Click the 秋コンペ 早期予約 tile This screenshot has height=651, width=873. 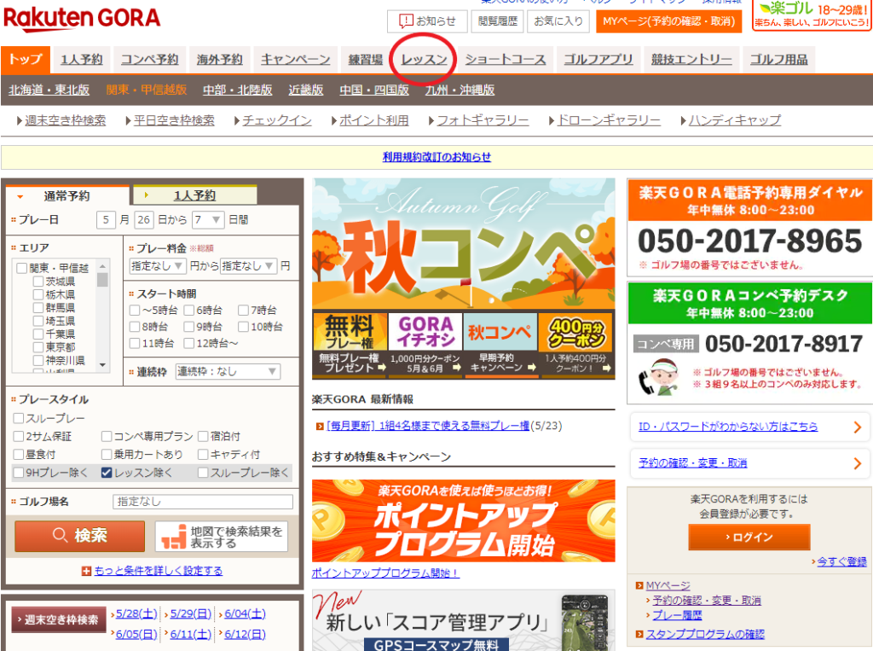coord(500,344)
